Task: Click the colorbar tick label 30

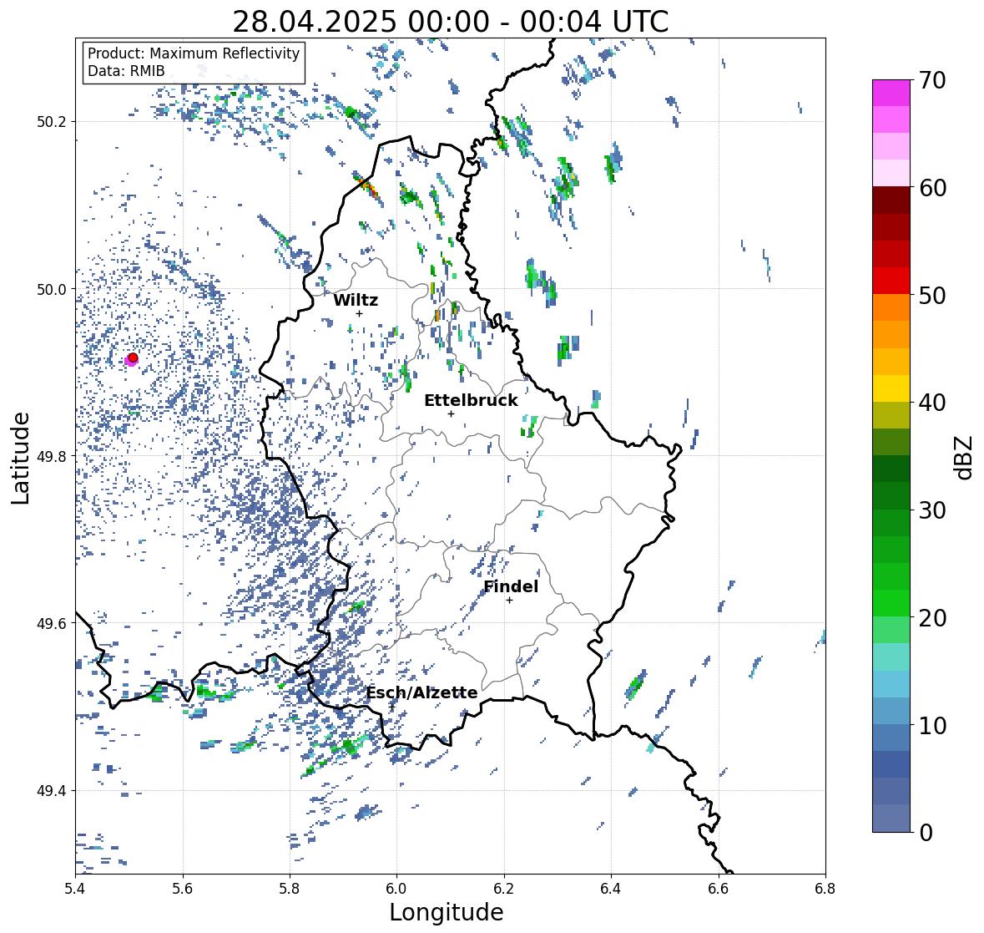Action: (x=932, y=510)
